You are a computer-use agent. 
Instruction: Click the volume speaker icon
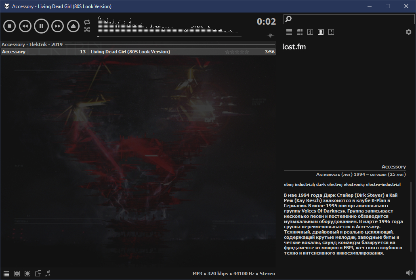[x=409, y=273]
